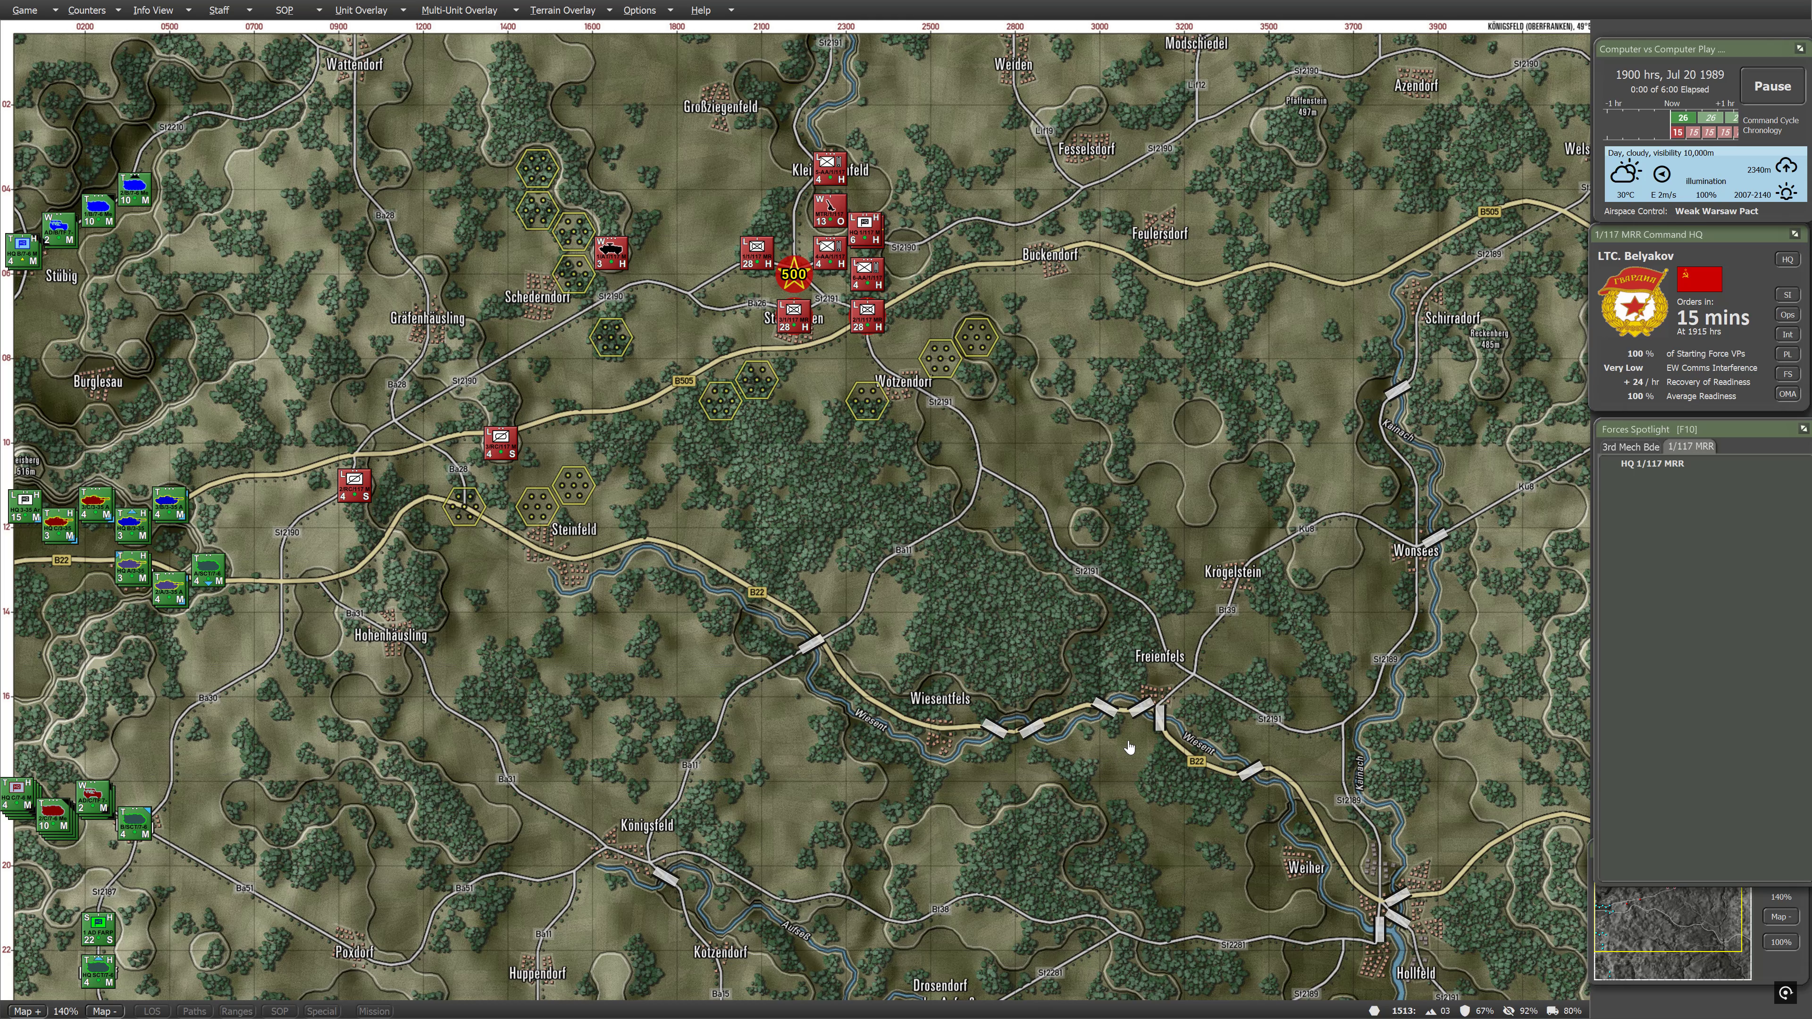Collapse the Computer vs Computer Play panel
Screen dimensions: 1812x1019
click(1800, 49)
